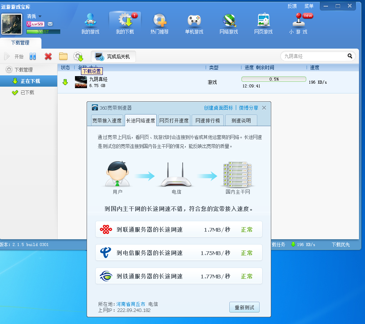
Task: Open 网络游戏 (Online Games) section
Action: point(229,24)
